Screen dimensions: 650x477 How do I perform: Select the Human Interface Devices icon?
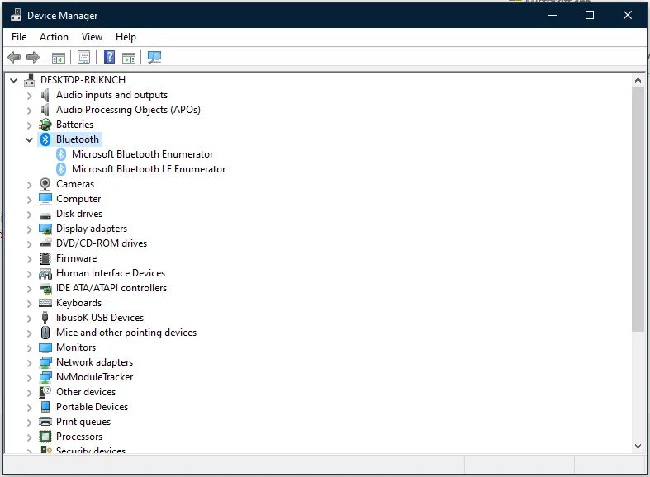tap(45, 273)
